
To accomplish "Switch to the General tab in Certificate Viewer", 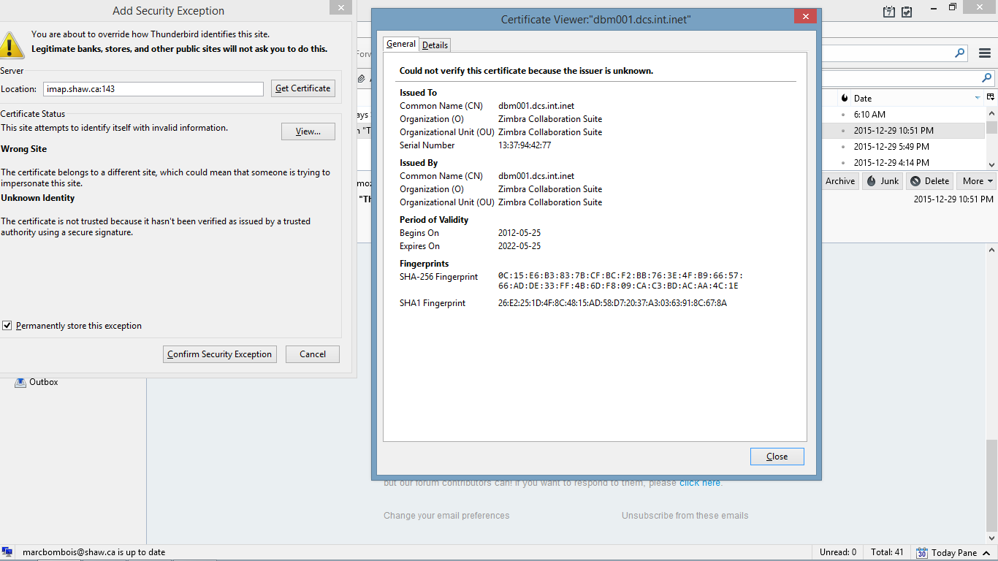I will (401, 44).
